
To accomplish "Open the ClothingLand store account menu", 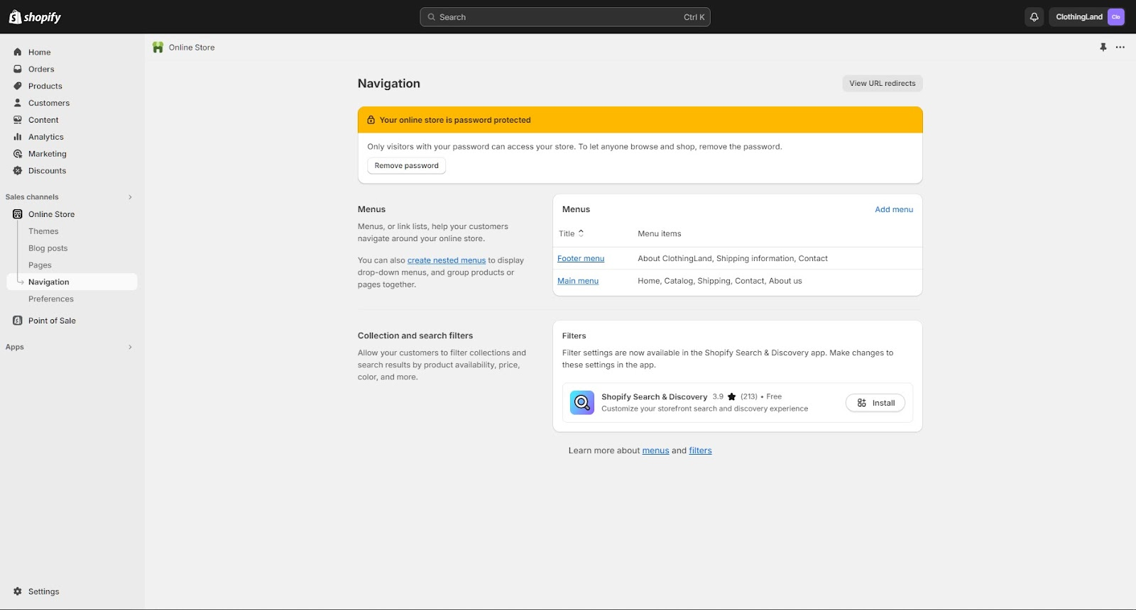I will (x=1087, y=17).
